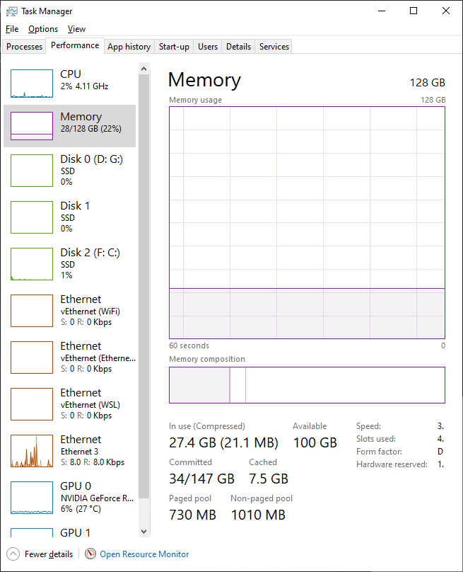Open the View menu

[x=76, y=29]
